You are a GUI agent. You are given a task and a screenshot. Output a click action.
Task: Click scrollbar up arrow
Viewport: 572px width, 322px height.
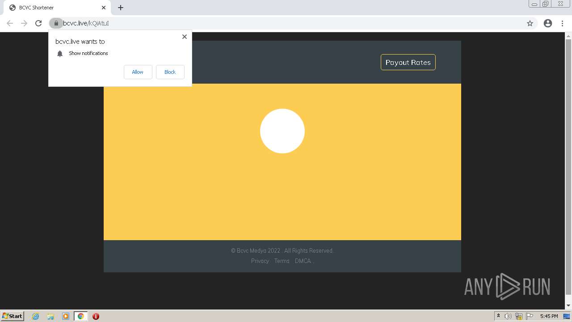(568, 35)
